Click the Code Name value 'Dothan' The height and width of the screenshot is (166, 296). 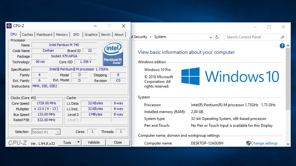[x=48, y=50]
